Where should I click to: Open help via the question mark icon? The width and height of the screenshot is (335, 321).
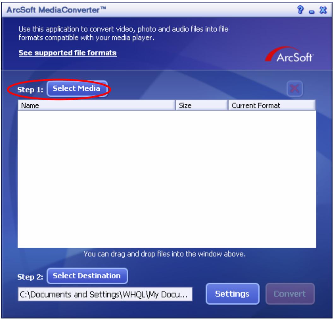(x=300, y=9)
